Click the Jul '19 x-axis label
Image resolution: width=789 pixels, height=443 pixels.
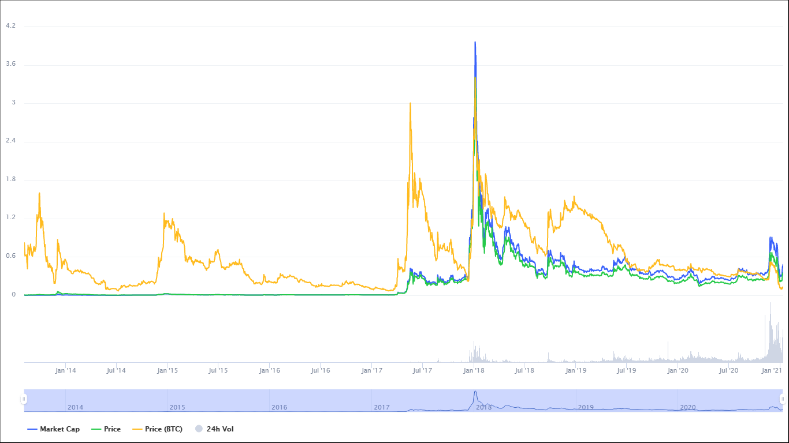(627, 370)
